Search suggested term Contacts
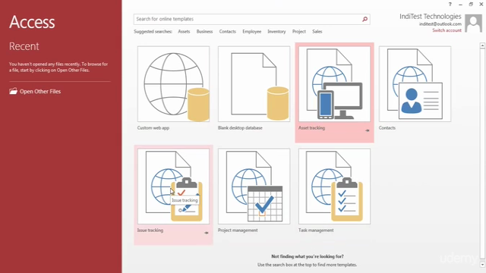 pos(228,32)
